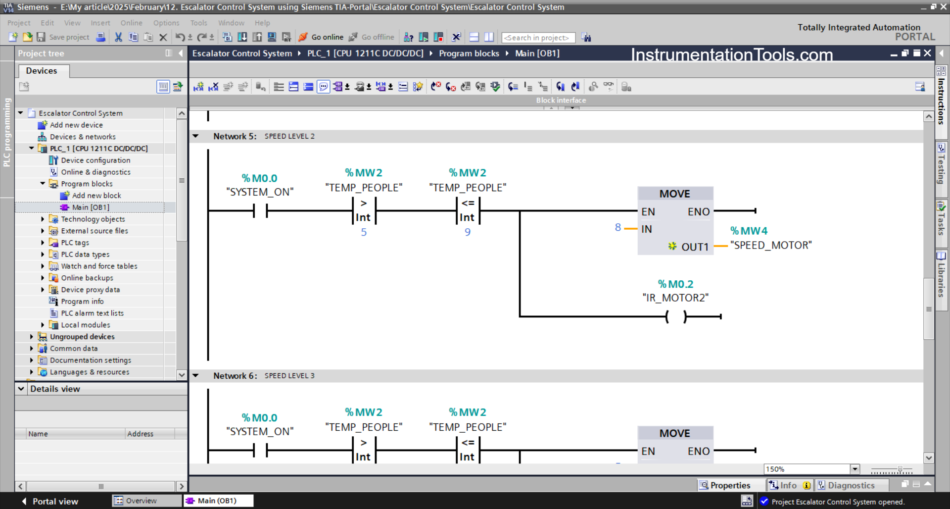Open the Block interface bar
The height and width of the screenshot is (509, 950).
coord(561,100)
